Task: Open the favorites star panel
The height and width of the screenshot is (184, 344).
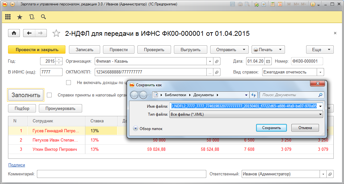Action: 20,17
